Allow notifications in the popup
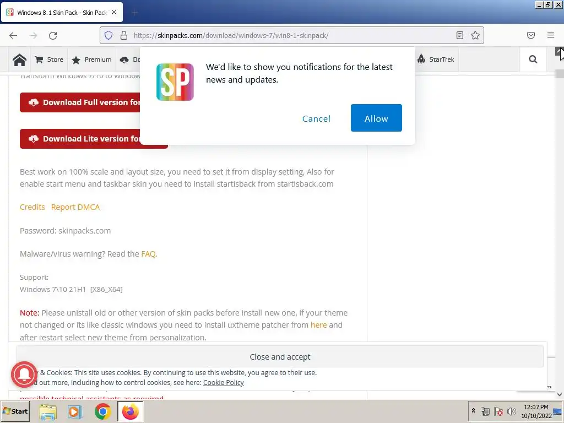The height and width of the screenshot is (423, 564). [x=376, y=118]
